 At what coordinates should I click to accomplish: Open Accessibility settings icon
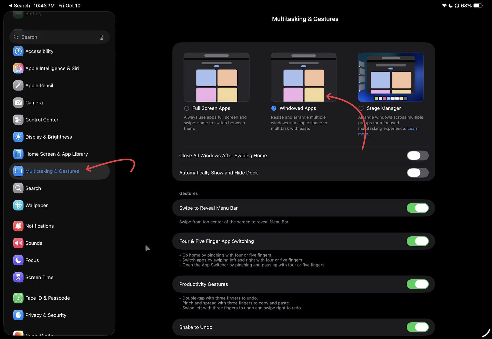click(18, 51)
